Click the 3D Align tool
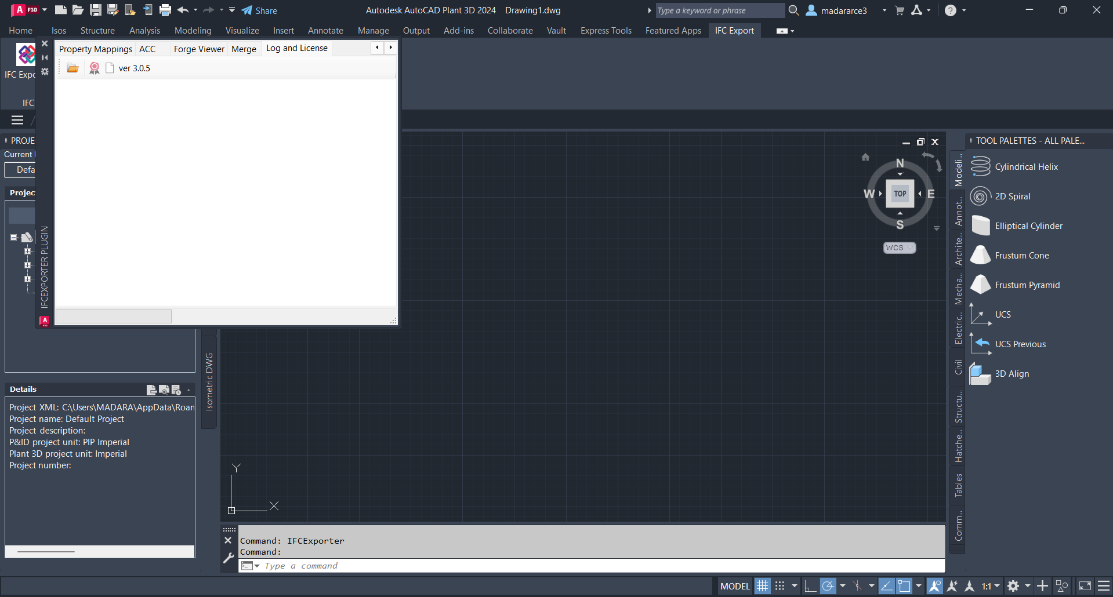The image size is (1113, 597). tap(1012, 374)
